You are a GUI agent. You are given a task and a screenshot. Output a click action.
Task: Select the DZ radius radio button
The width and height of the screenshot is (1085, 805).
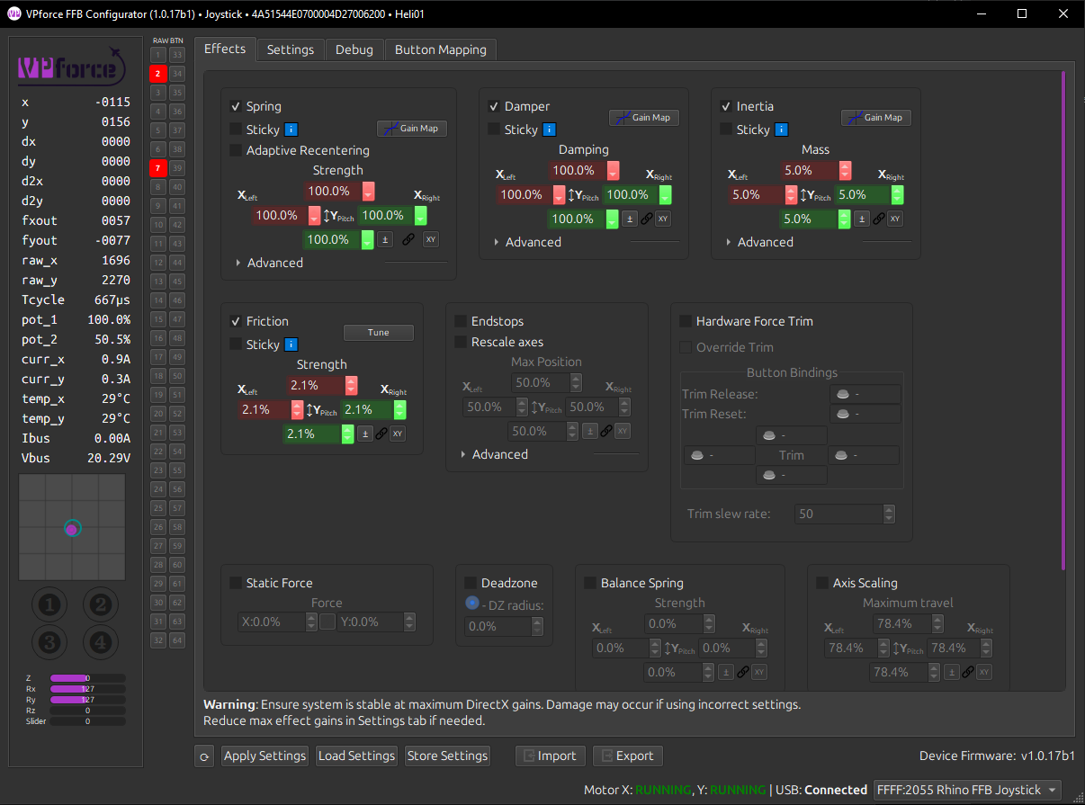[x=472, y=604]
